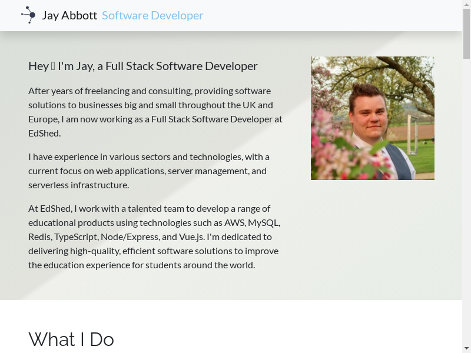Click the word EdShed ending first paragraph
Viewport: 471px width, 353px height.
point(44,133)
